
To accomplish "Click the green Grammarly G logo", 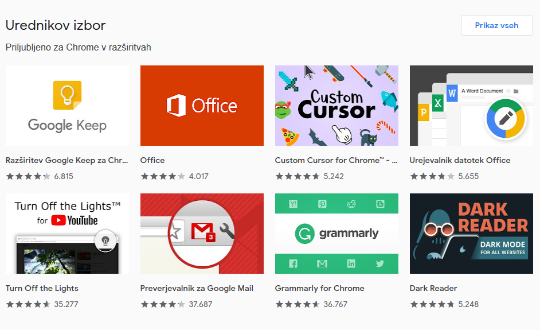I will click(305, 234).
